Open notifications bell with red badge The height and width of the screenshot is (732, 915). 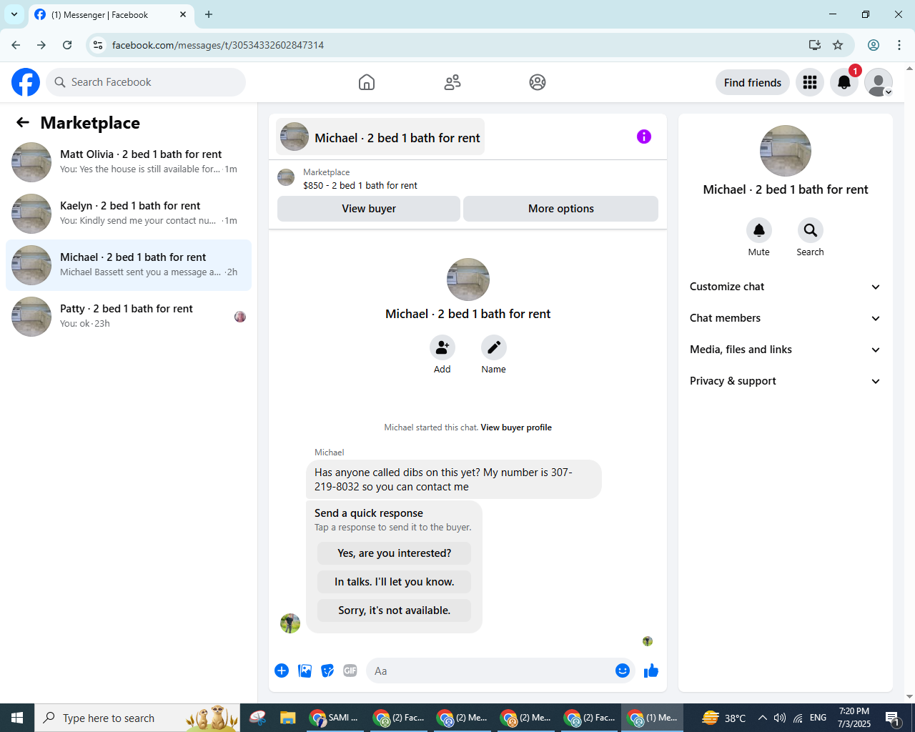[x=844, y=82]
